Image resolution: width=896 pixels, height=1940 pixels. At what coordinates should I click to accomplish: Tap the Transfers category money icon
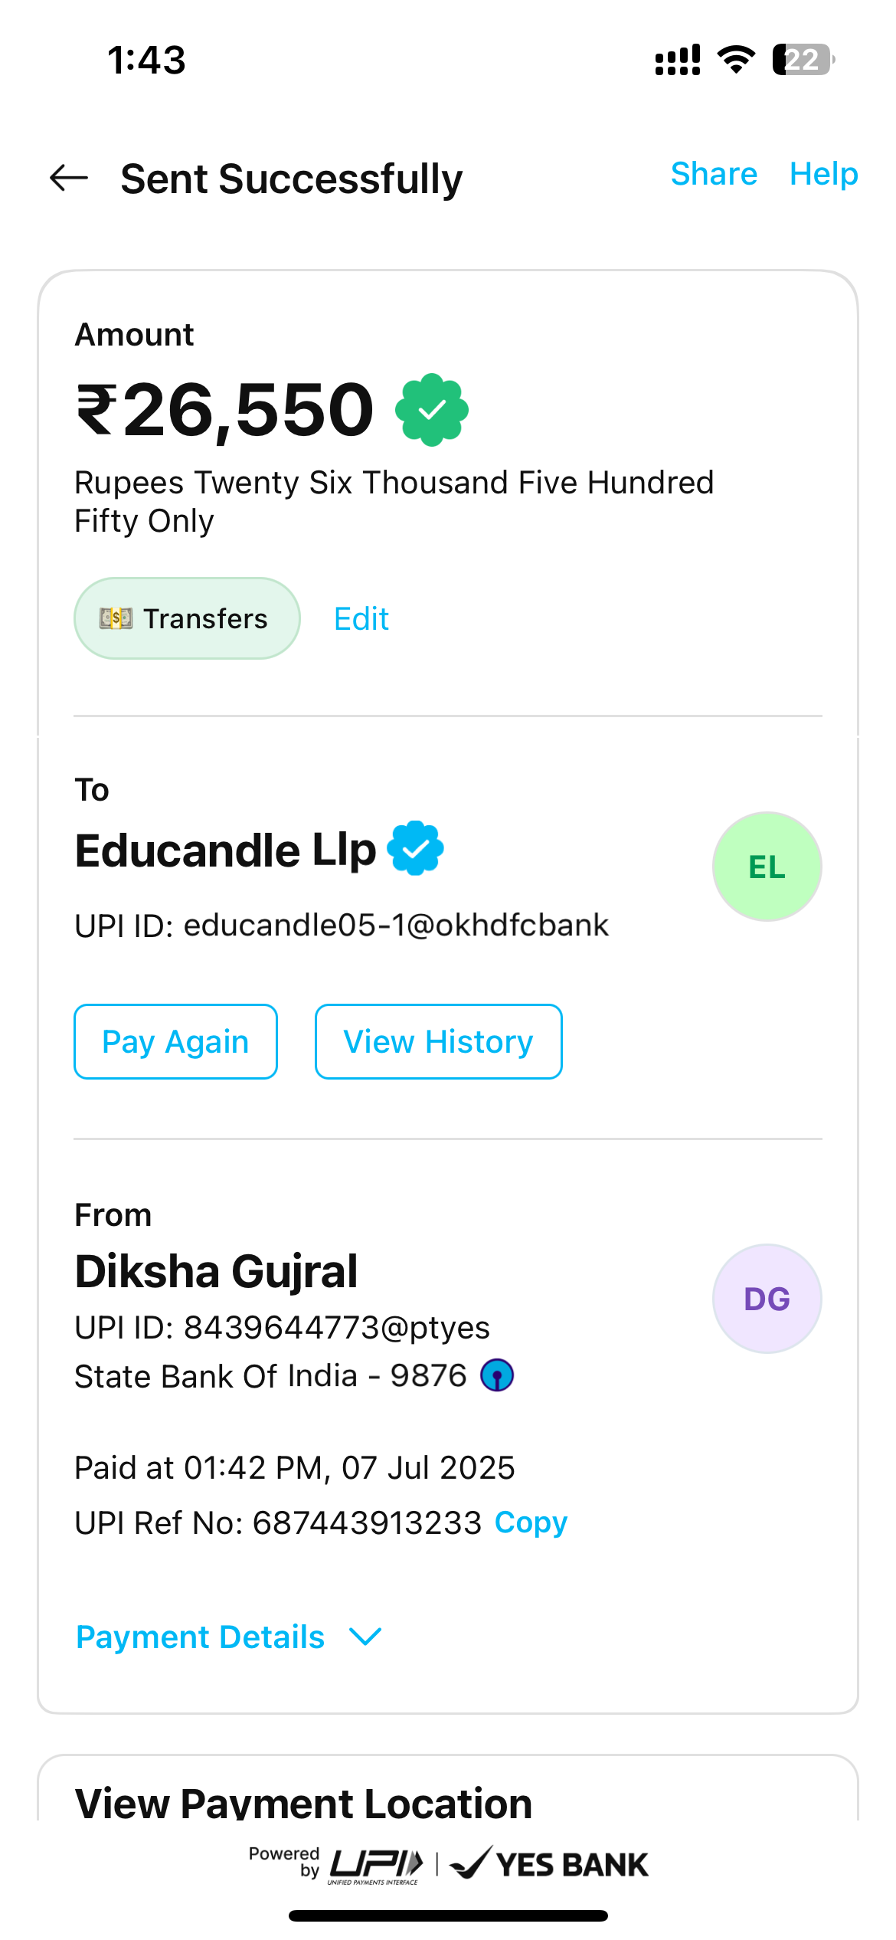tap(116, 618)
